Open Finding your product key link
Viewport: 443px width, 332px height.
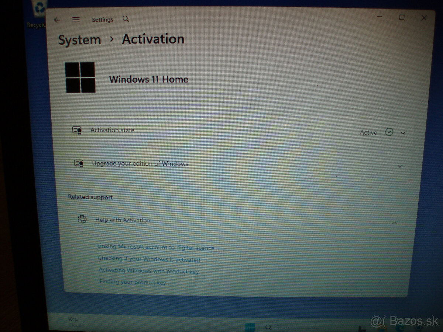(x=133, y=282)
